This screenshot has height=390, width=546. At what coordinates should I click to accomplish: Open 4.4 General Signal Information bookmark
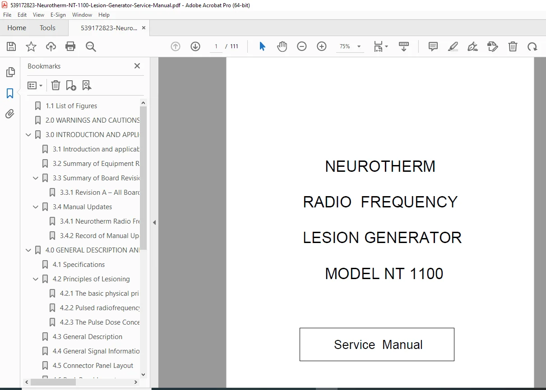[96, 351]
